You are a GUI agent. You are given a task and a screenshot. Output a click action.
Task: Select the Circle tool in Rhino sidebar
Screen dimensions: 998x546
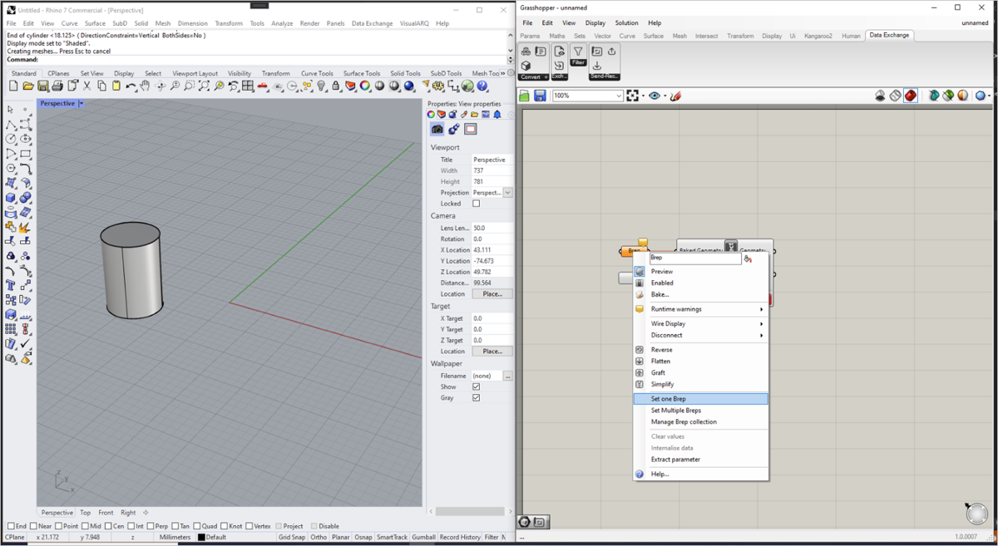coord(10,139)
